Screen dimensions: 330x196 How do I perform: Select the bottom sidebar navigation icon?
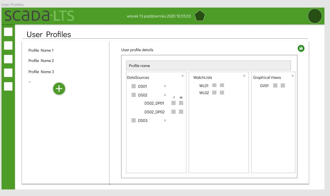point(8,87)
